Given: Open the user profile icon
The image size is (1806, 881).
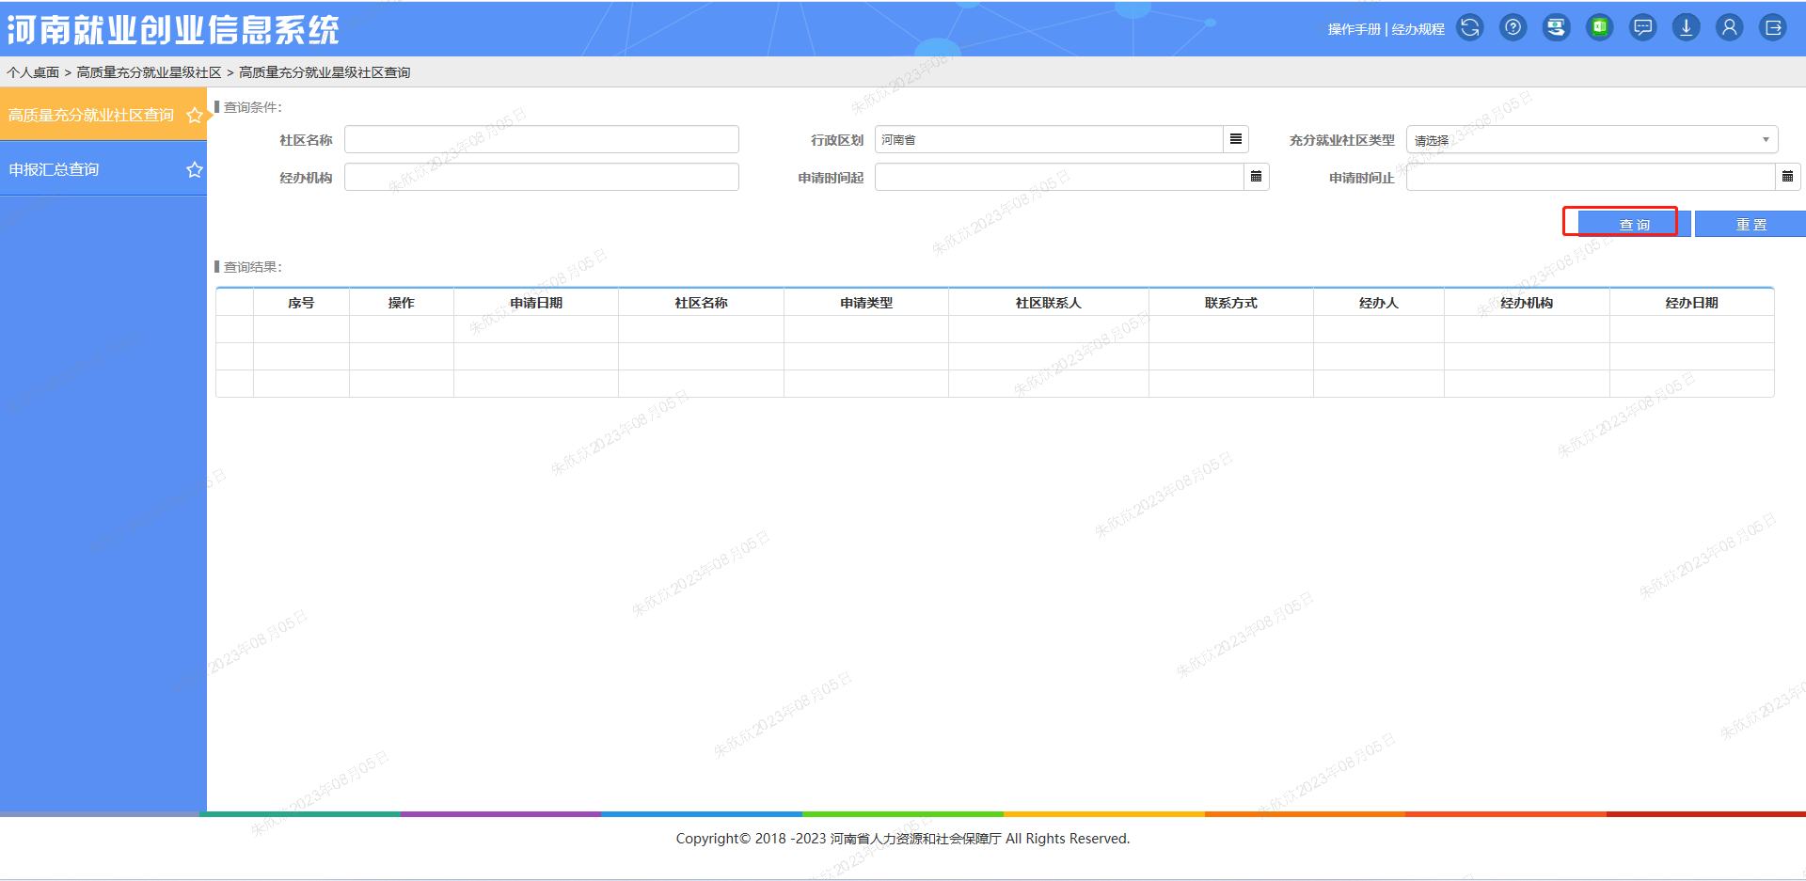Looking at the screenshot, I should pyautogui.click(x=1729, y=27).
